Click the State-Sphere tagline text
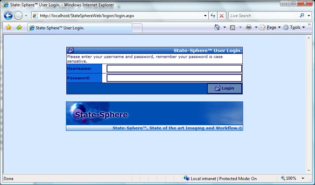The height and width of the screenshot is (185, 315). [177, 128]
